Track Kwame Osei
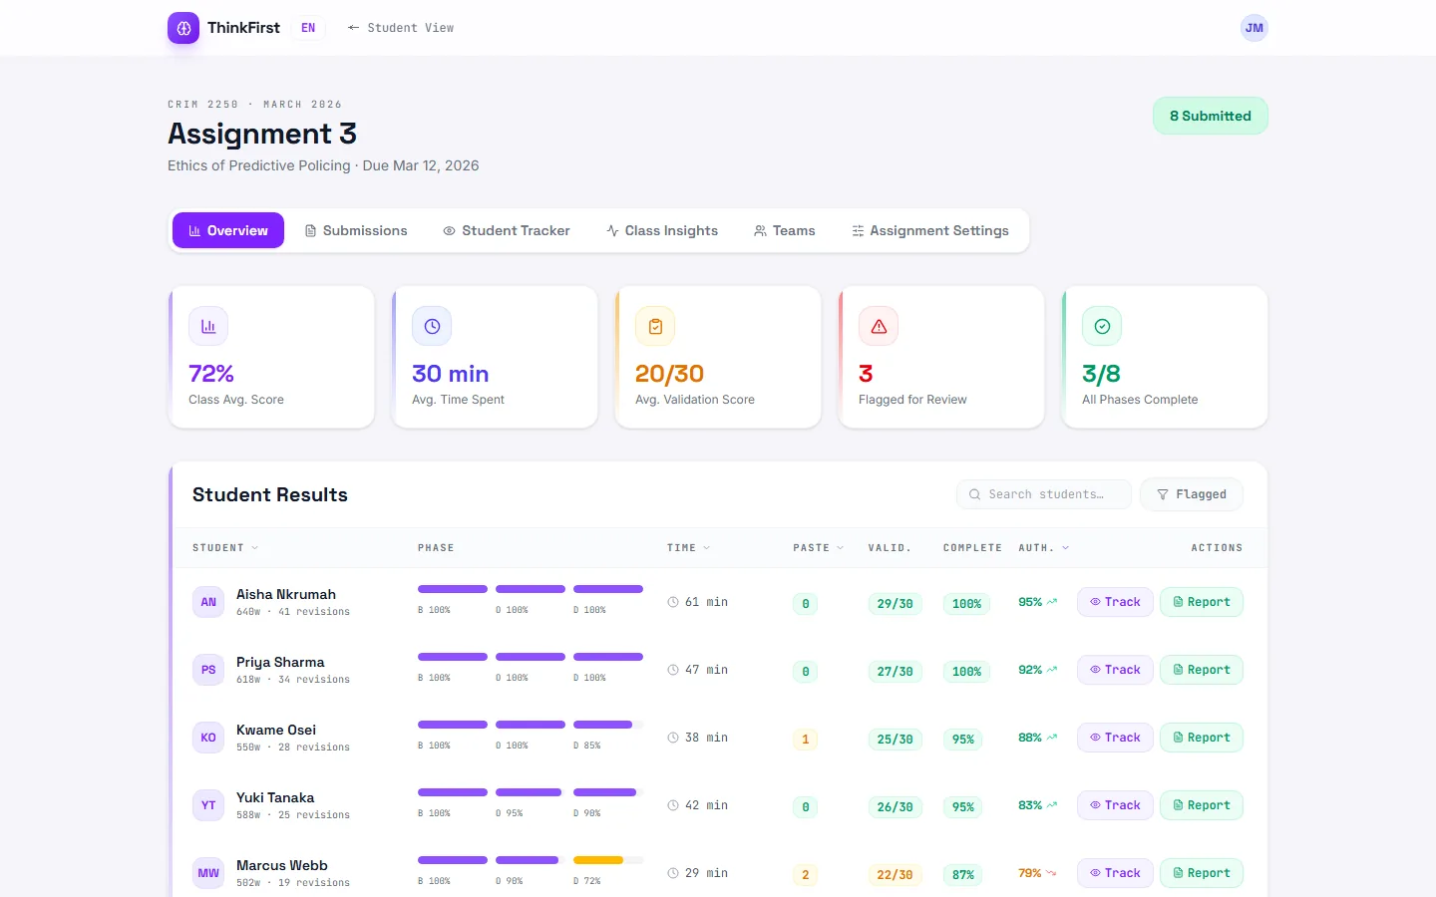Image resolution: width=1436 pixels, height=897 pixels. pos(1115,738)
